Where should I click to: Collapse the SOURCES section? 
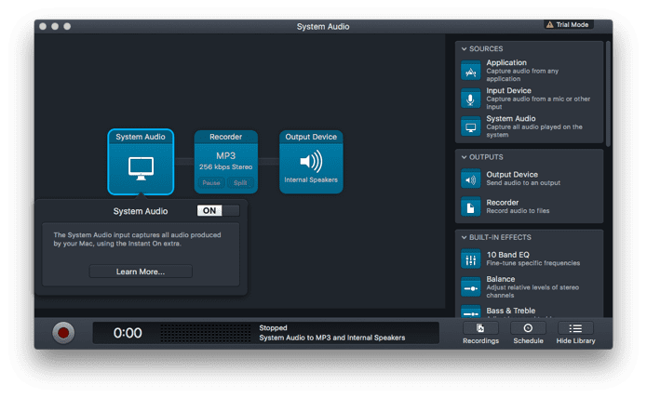(465, 49)
